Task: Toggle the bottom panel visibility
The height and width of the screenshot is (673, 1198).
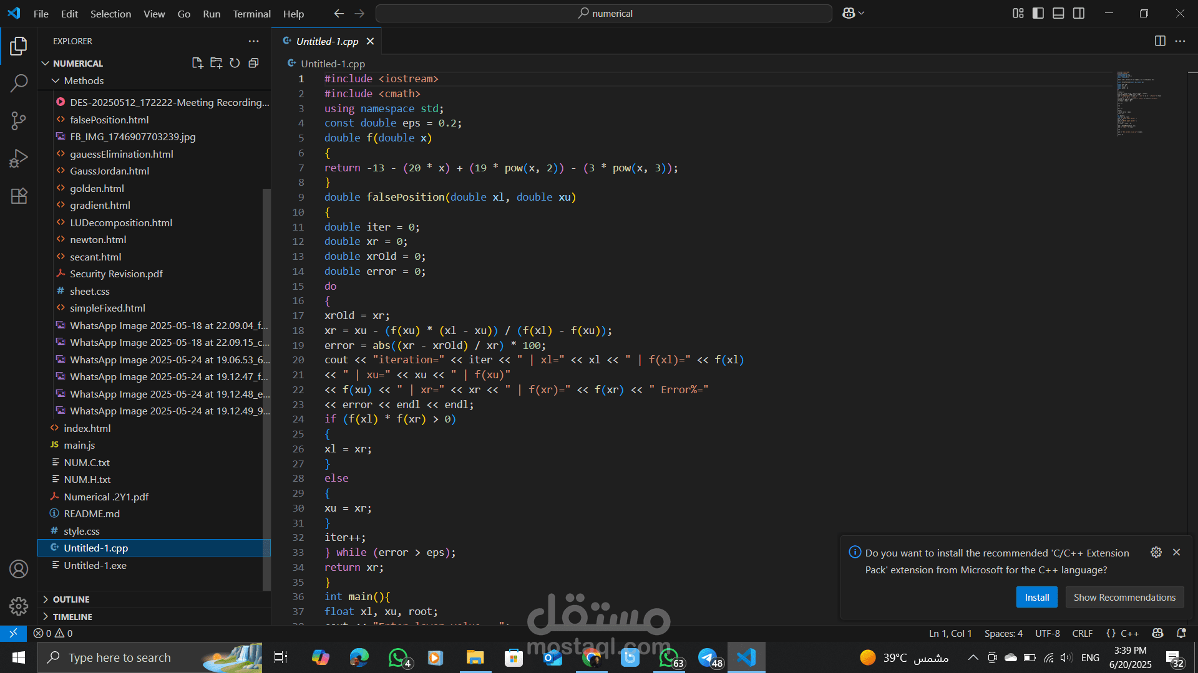Action: click(x=1058, y=13)
